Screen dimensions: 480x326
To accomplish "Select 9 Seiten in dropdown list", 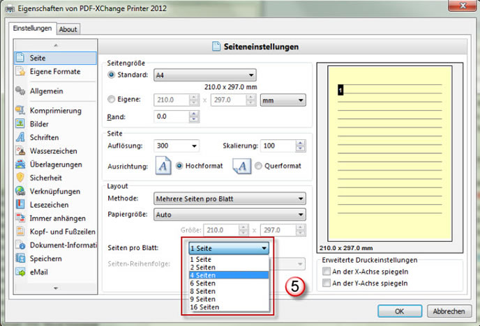I will point(229,299).
